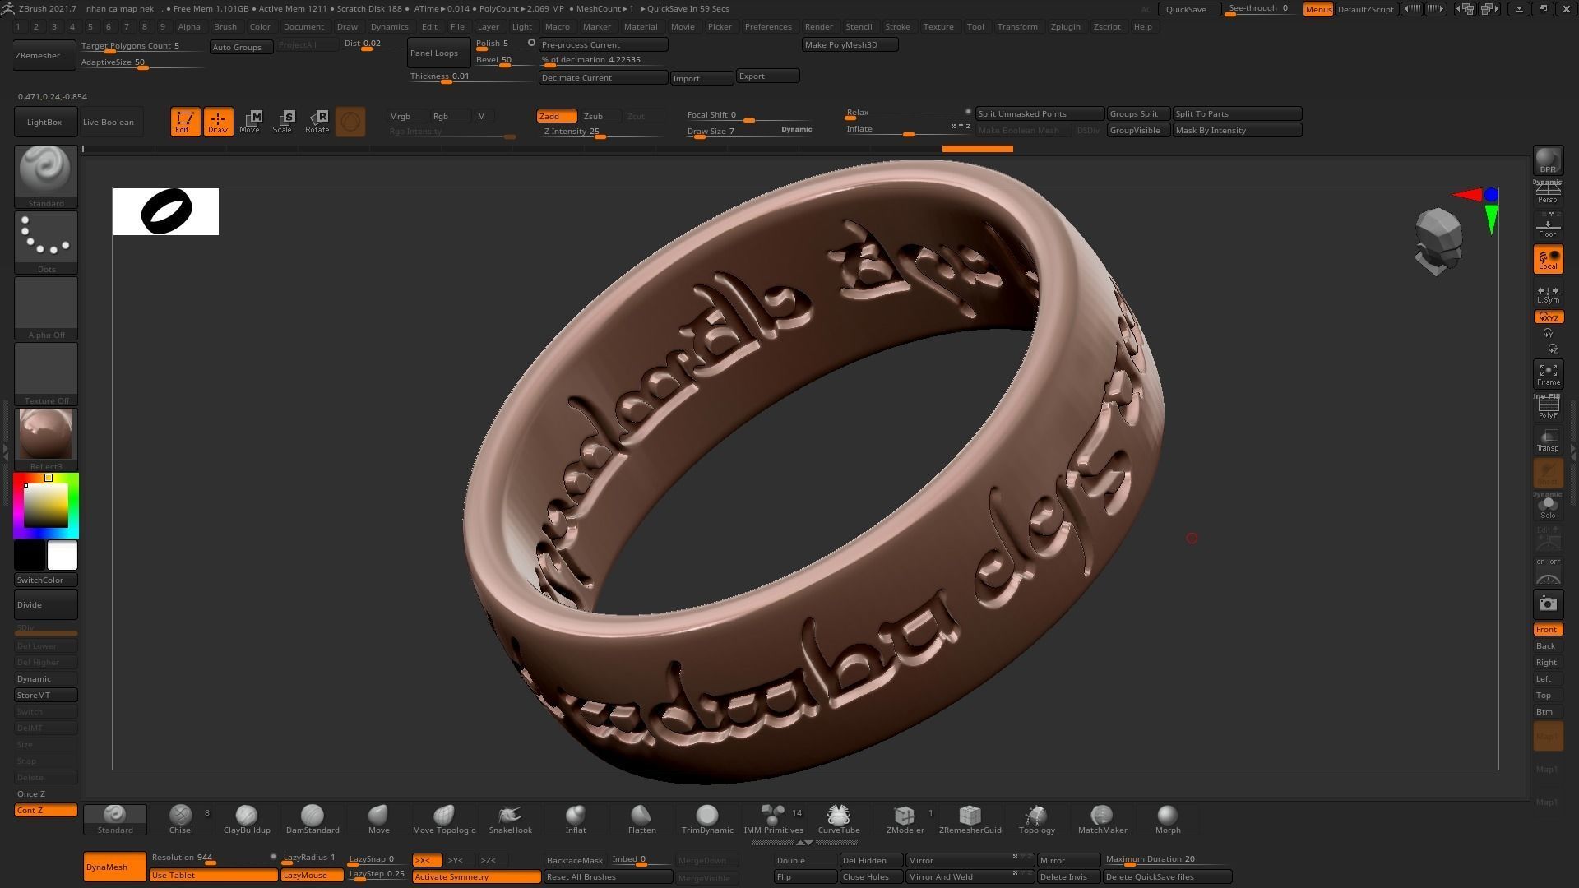
Task: Select the SnakeHook brush
Action: (x=510, y=819)
